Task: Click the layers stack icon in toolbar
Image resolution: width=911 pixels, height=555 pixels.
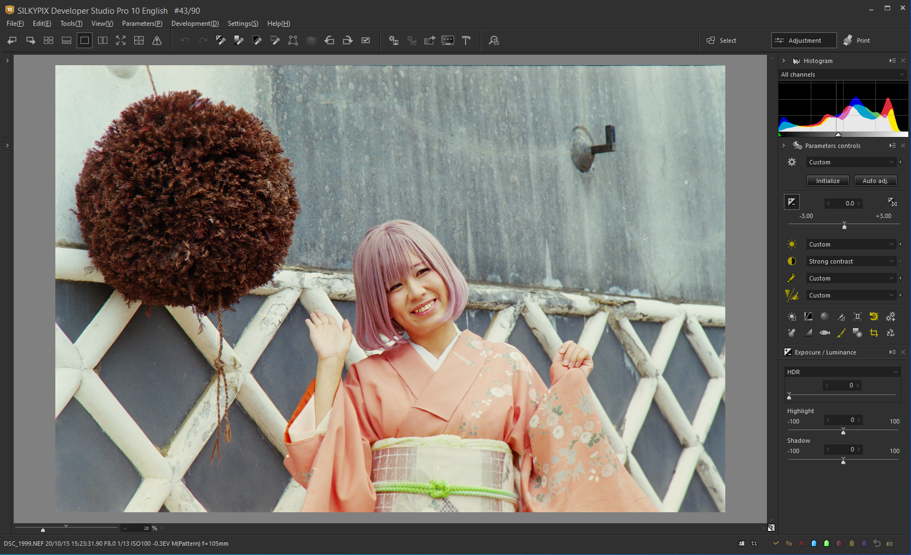Action: pyautogui.click(x=311, y=41)
